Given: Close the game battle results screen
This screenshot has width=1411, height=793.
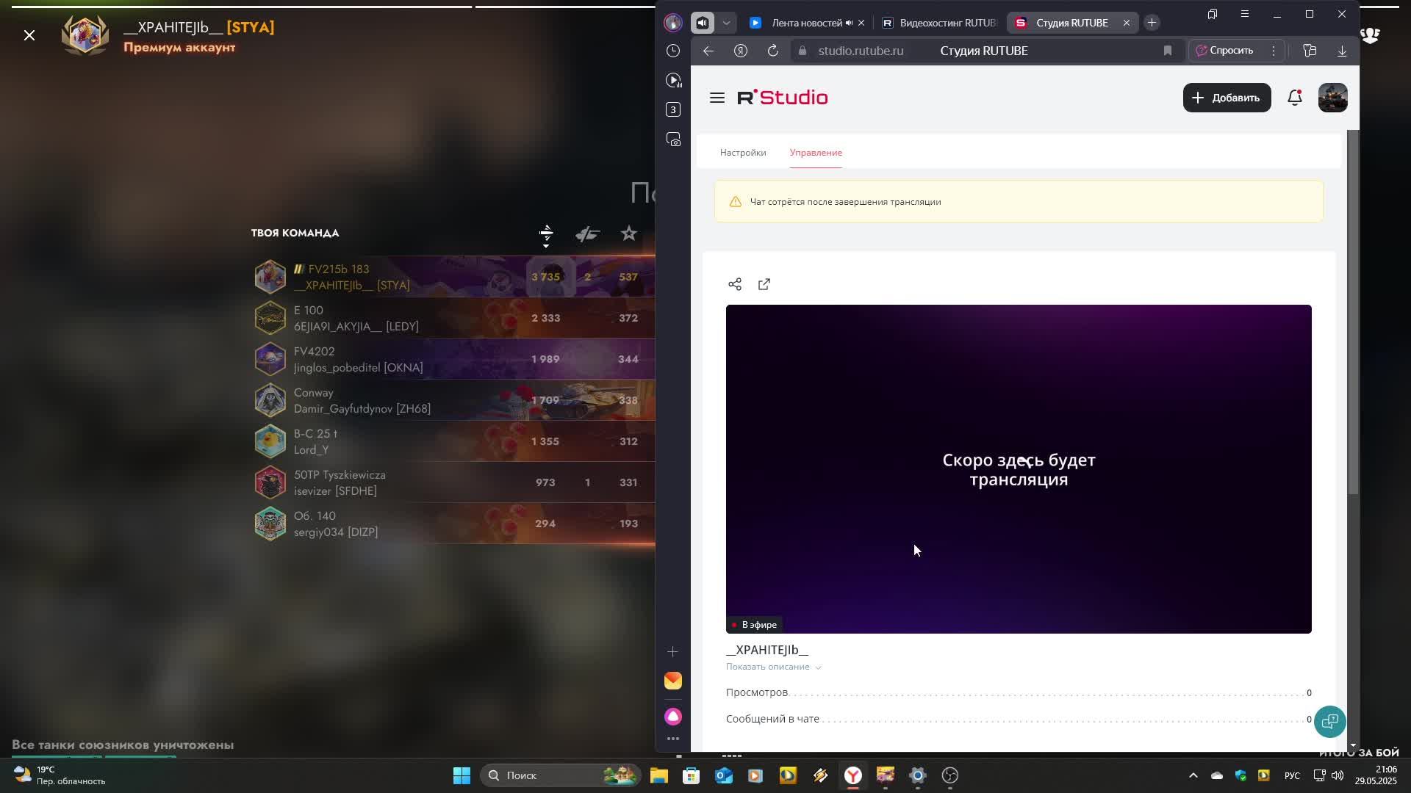Looking at the screenshot, I should coord(29,35).
